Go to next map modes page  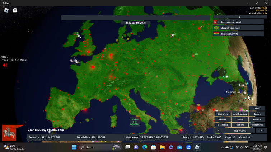point(261,130)
